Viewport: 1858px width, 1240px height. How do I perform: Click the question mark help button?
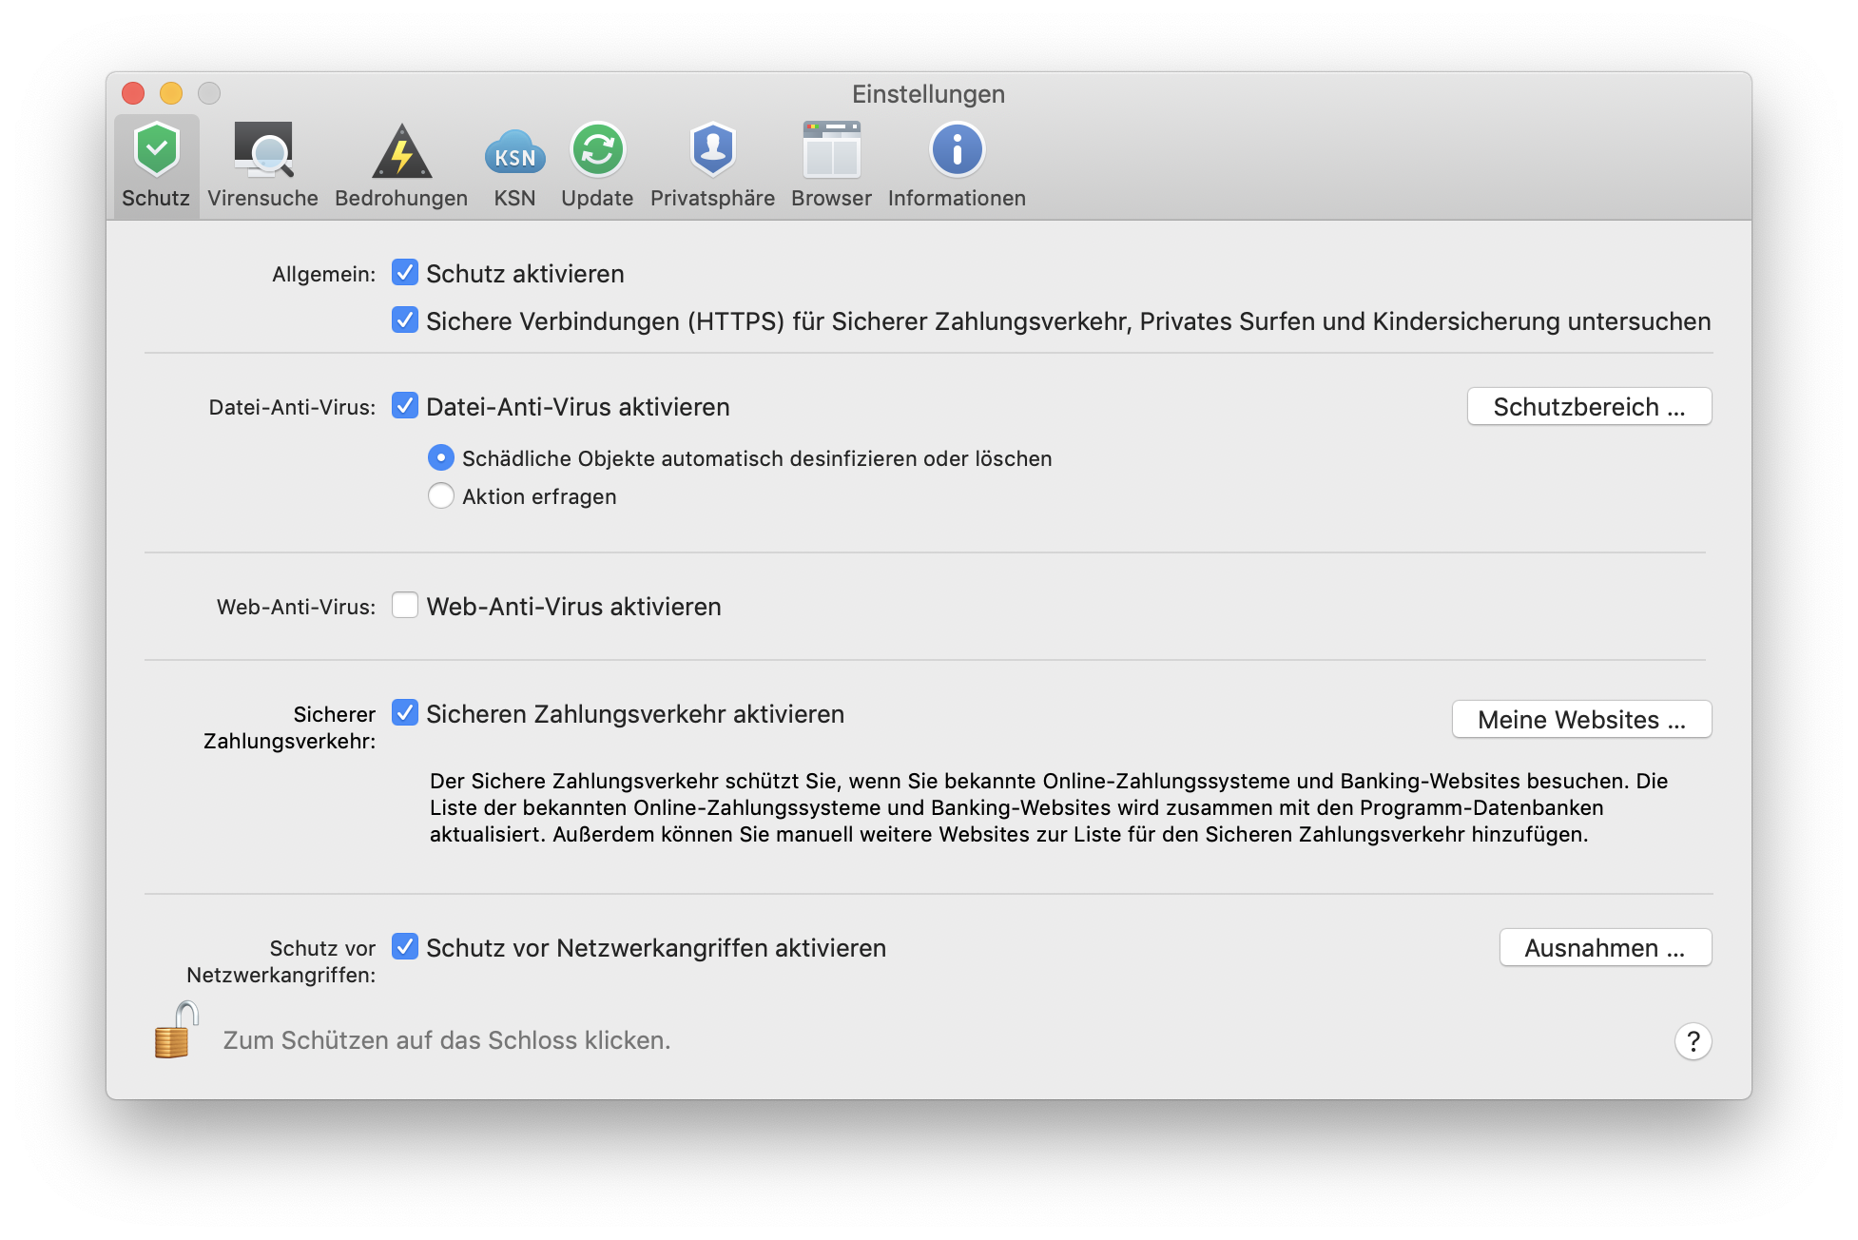(1693, 1041)
